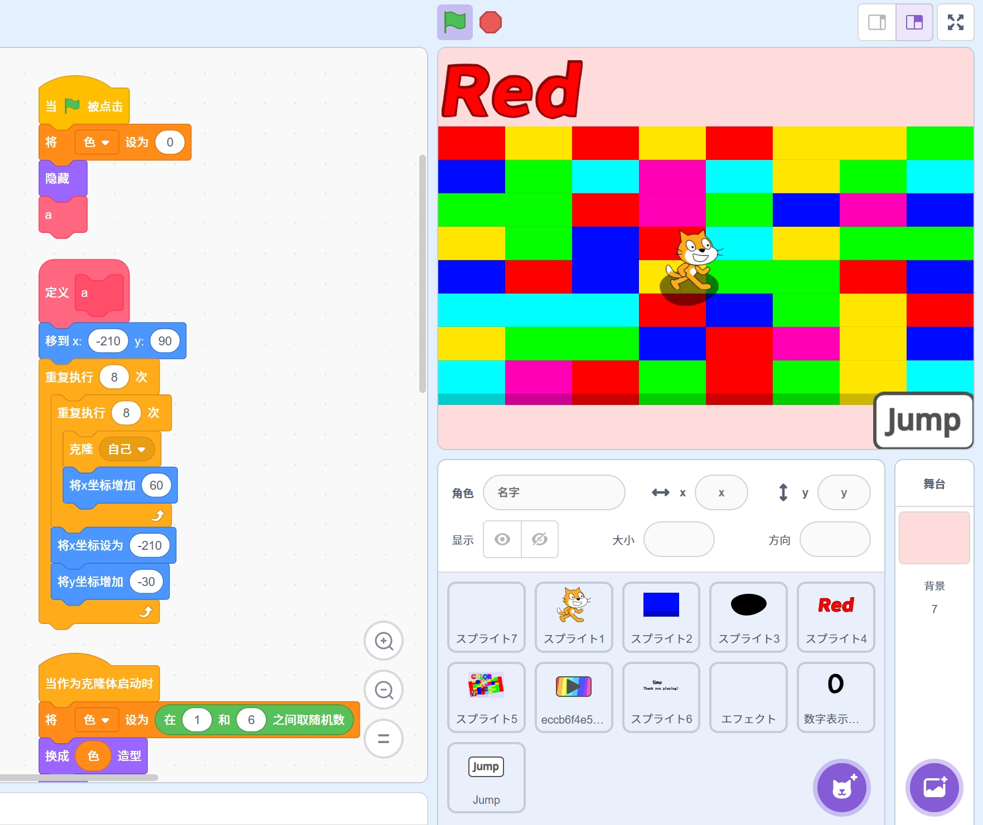Show the sprite using eye icon
This screenshot has height=825, width=983.
point(502,539)
